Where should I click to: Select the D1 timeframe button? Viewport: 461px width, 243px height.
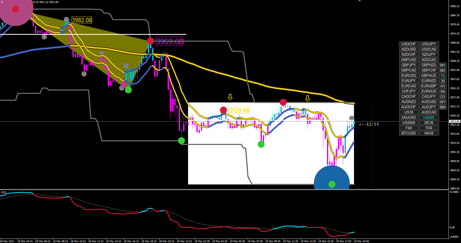click(443, 97)
